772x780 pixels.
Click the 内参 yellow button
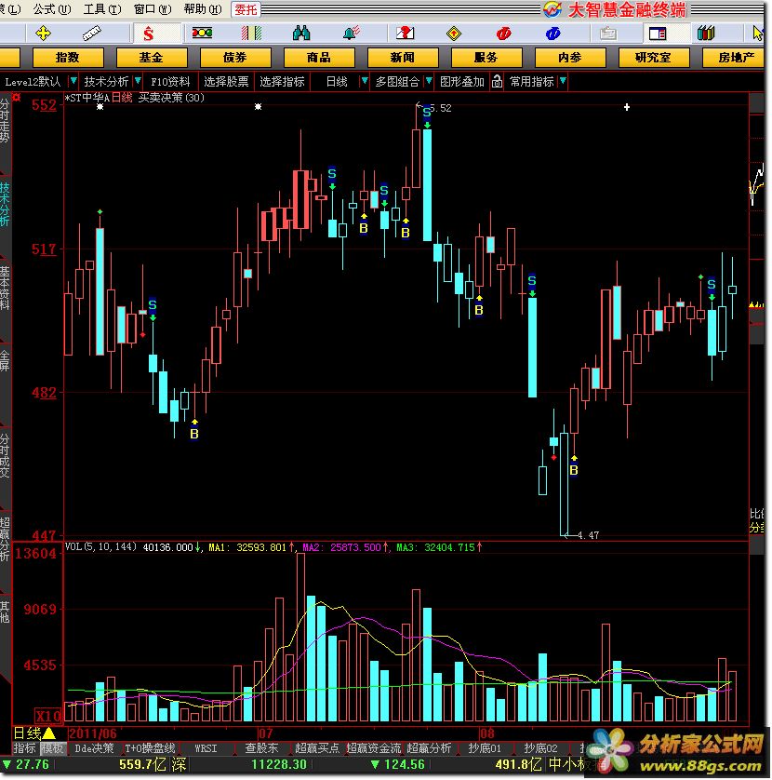[570, 58]
